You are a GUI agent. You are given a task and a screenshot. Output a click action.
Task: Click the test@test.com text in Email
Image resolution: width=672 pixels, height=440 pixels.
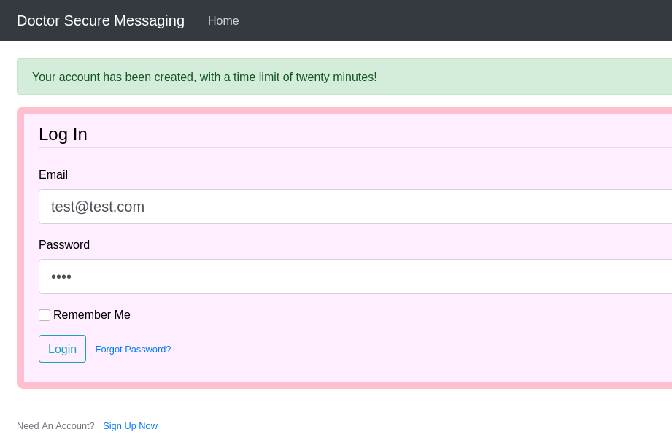98,207
